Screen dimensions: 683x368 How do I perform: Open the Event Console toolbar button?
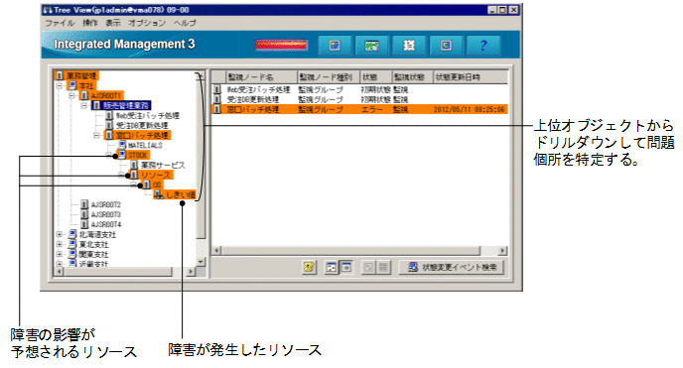point(335,46)
